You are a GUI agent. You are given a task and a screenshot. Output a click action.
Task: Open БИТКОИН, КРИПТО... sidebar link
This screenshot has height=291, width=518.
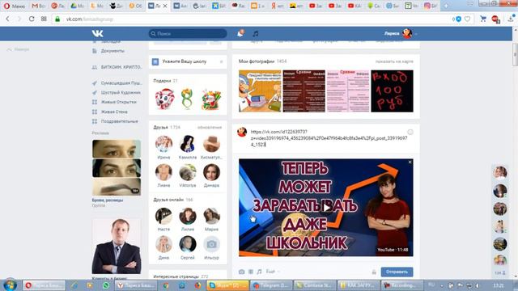coord(121,67)
